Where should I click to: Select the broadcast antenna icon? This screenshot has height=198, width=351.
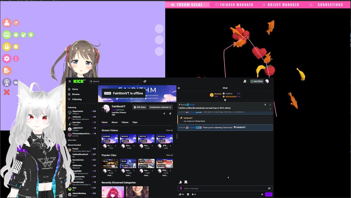6,82
